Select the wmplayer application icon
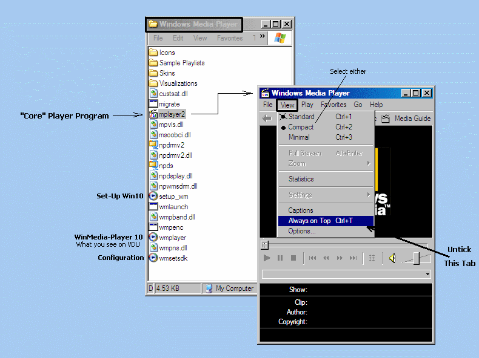 pyautogui.click(x=153, y=238)
